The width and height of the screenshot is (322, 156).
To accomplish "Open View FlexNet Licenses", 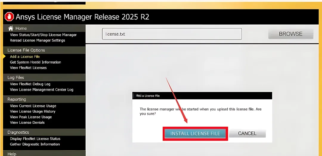I will (28, 68).
